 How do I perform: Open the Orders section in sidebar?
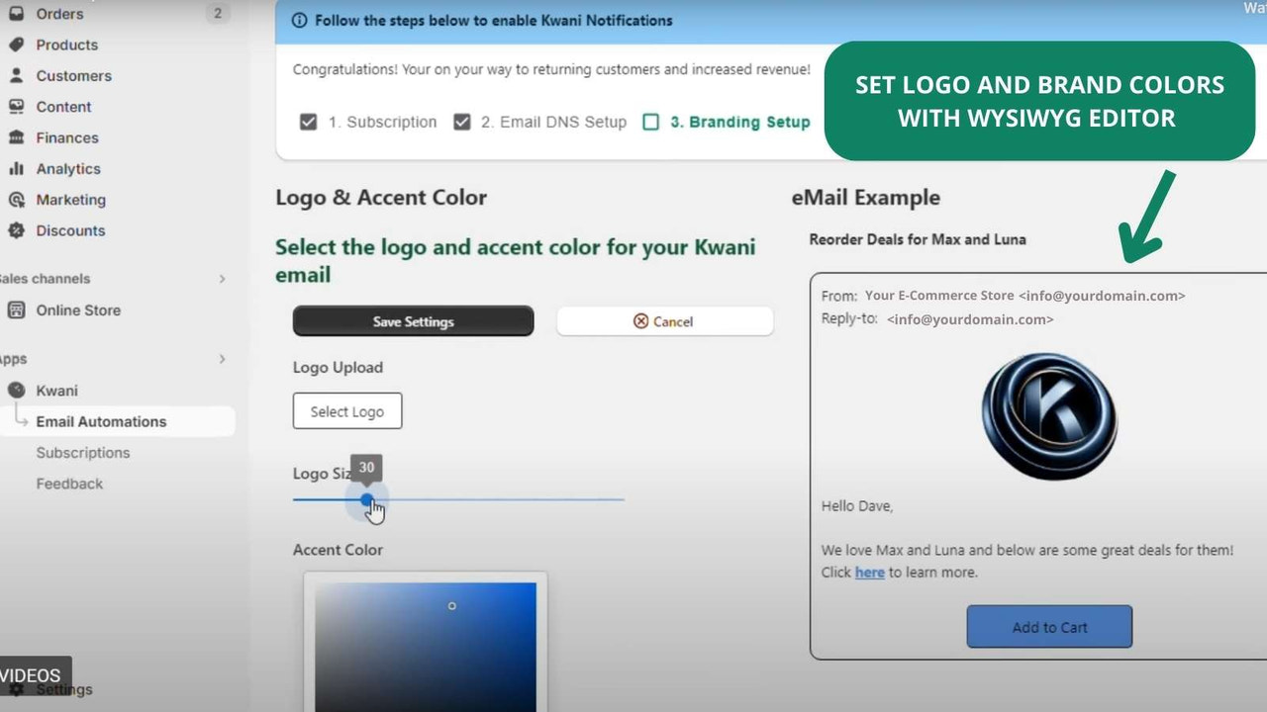click(x=59, y=14)
